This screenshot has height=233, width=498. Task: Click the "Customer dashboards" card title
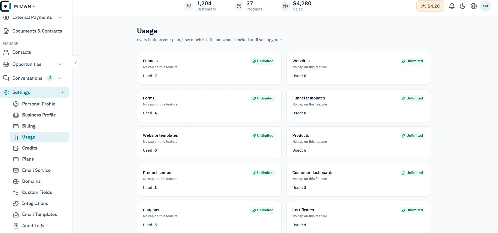pyautogui.click(x=313, y=173)
